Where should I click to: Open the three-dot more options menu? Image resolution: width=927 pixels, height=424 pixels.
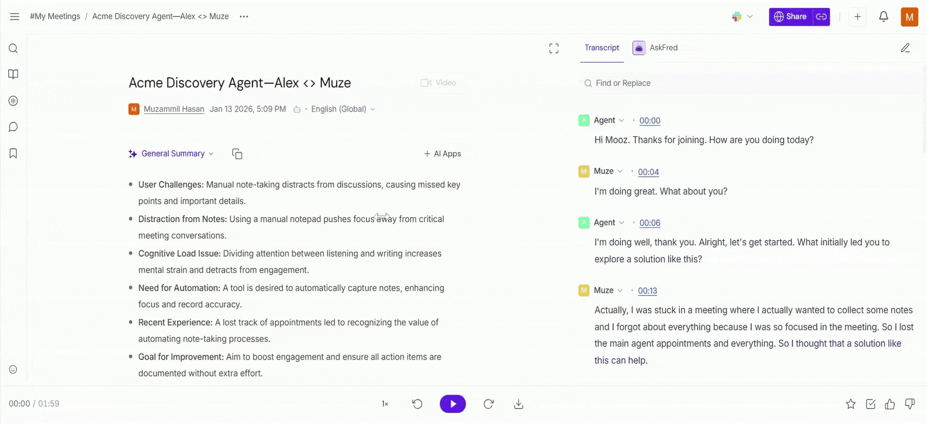[x=244, y=16]
